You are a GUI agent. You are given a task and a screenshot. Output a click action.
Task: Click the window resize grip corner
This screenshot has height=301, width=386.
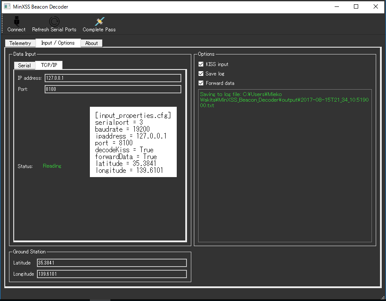click(x=383, y=298)
